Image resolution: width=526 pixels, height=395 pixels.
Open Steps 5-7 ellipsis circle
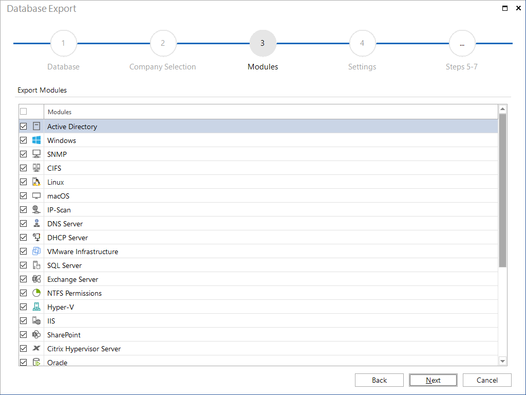(x=462, y=43)
